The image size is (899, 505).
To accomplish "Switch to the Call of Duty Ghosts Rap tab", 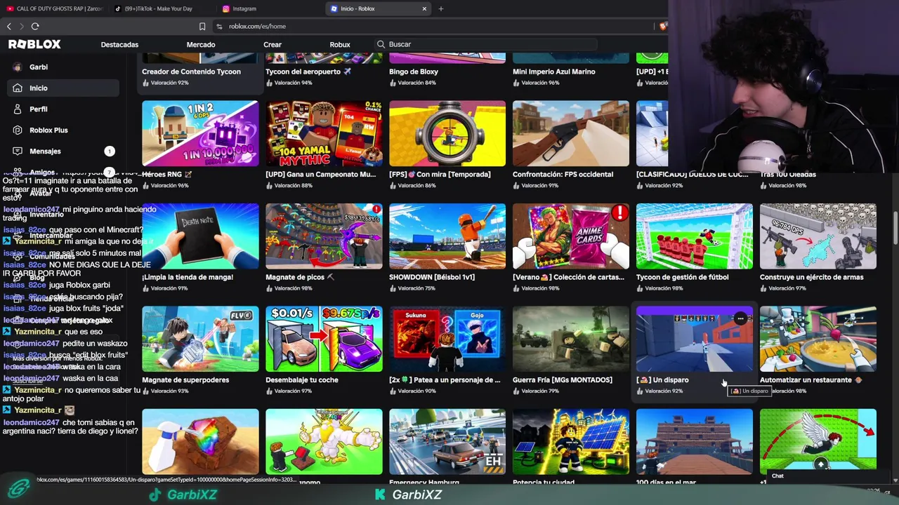I will (55, 8).
